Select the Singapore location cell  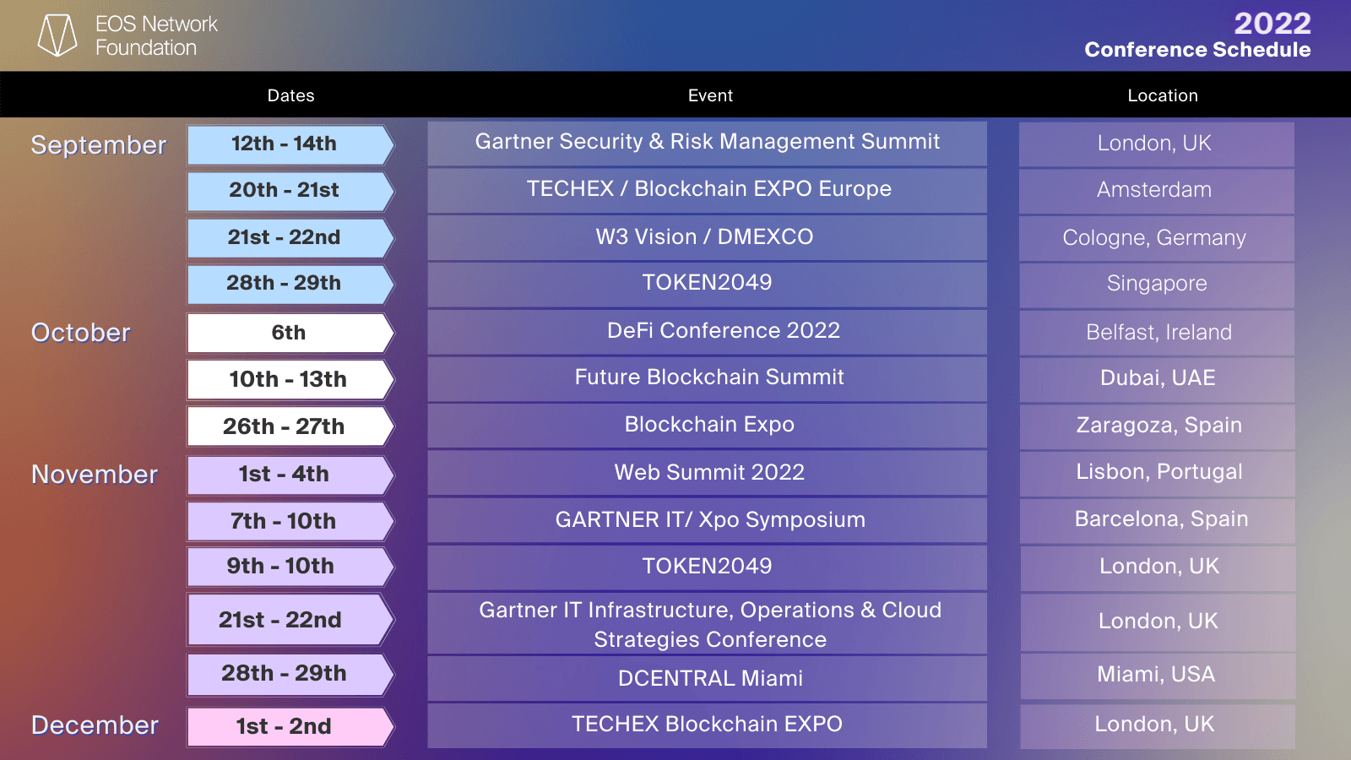click(x=1157, y=285)
